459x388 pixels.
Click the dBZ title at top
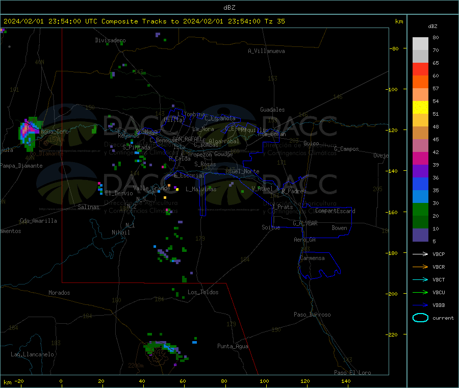click(x=229, y=8)
